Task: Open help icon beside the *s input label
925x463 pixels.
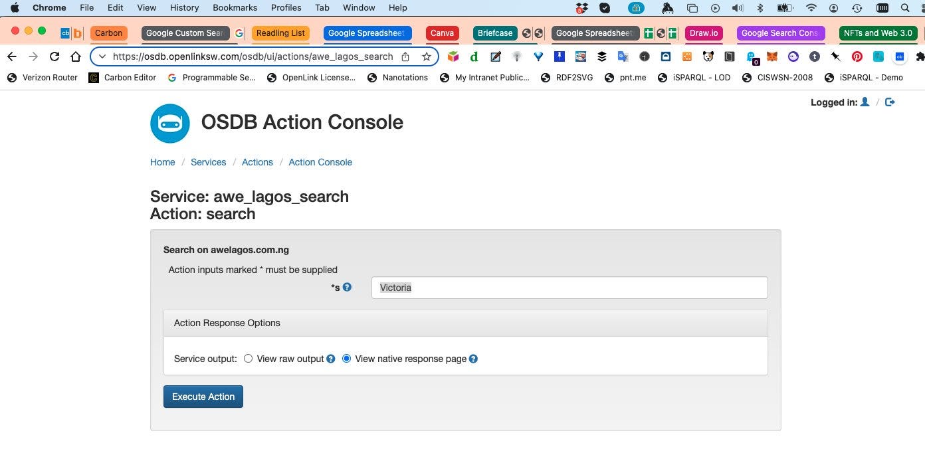Action: click(x=347, y=287)
